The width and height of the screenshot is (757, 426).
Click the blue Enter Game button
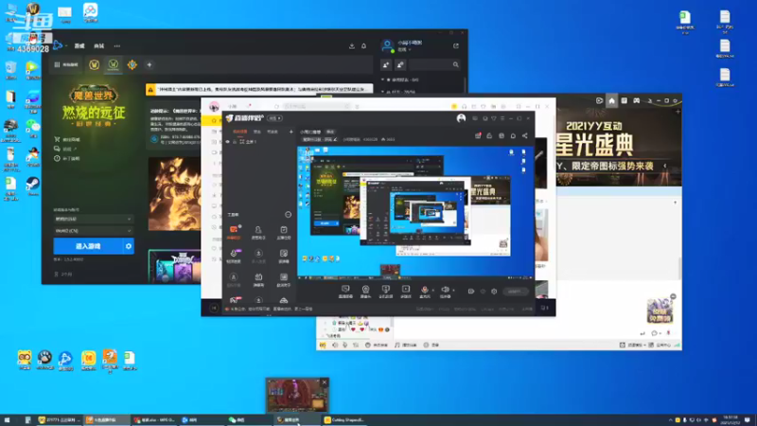(x=88, y=246)
